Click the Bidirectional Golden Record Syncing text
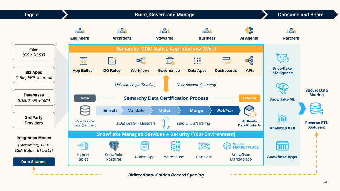Viewport: 340px width, 191px height. 166,175
